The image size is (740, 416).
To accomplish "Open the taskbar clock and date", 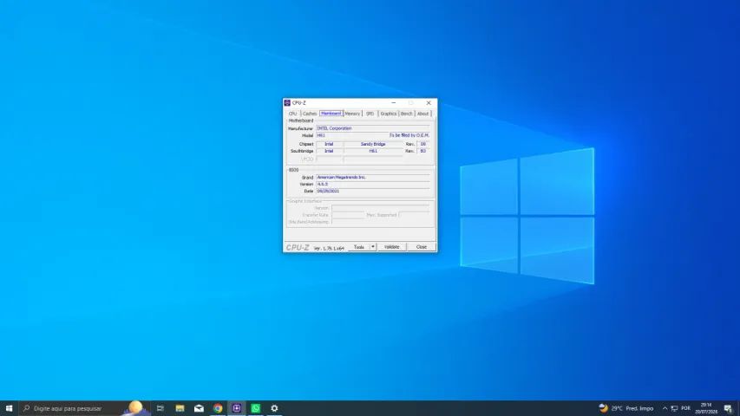I will coord(706,408).
